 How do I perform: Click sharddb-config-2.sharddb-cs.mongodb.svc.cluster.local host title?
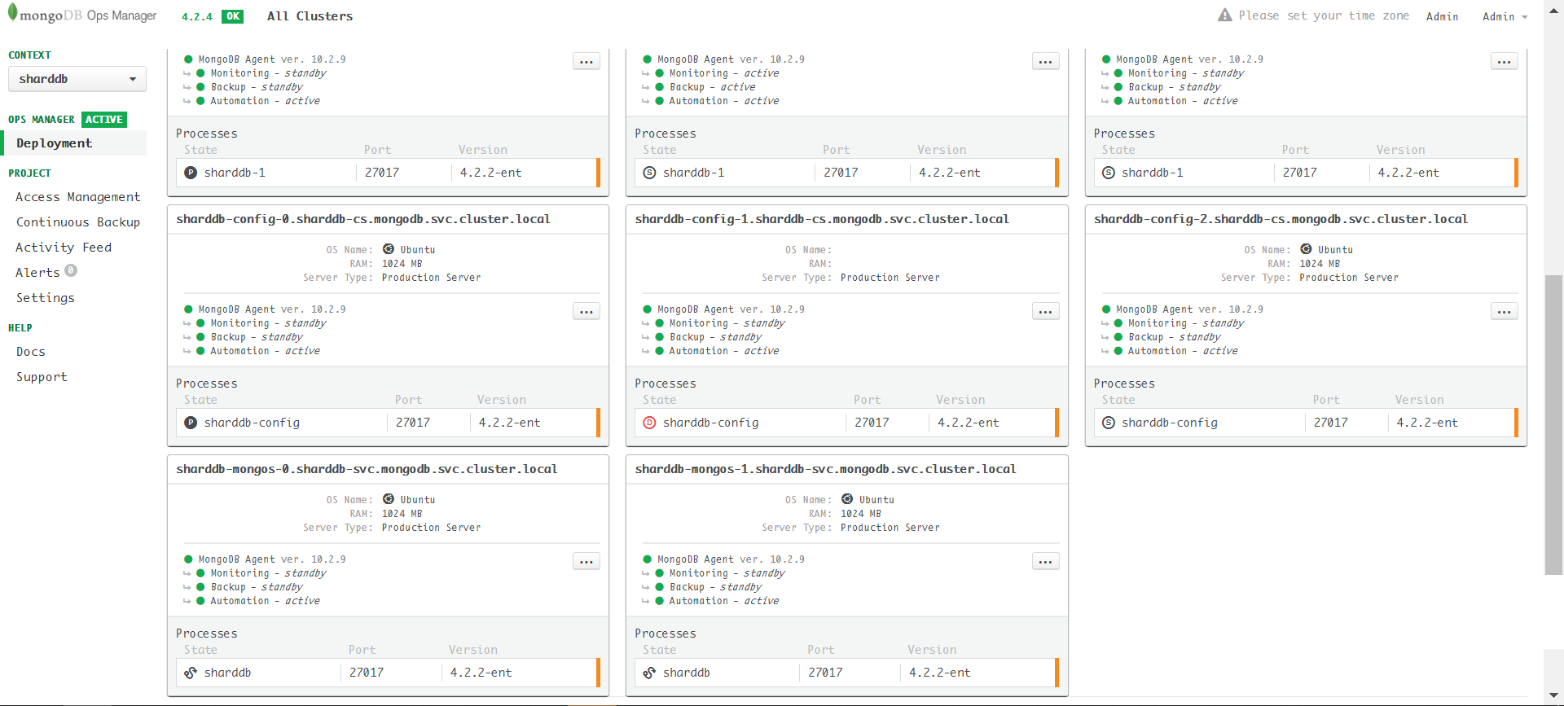[1281, 219]
